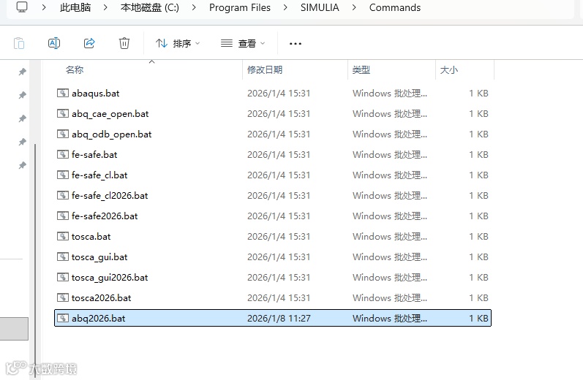Open the three-dots more options menu
The height and width of the screenshot is (380, 583).
pos(296,44)
